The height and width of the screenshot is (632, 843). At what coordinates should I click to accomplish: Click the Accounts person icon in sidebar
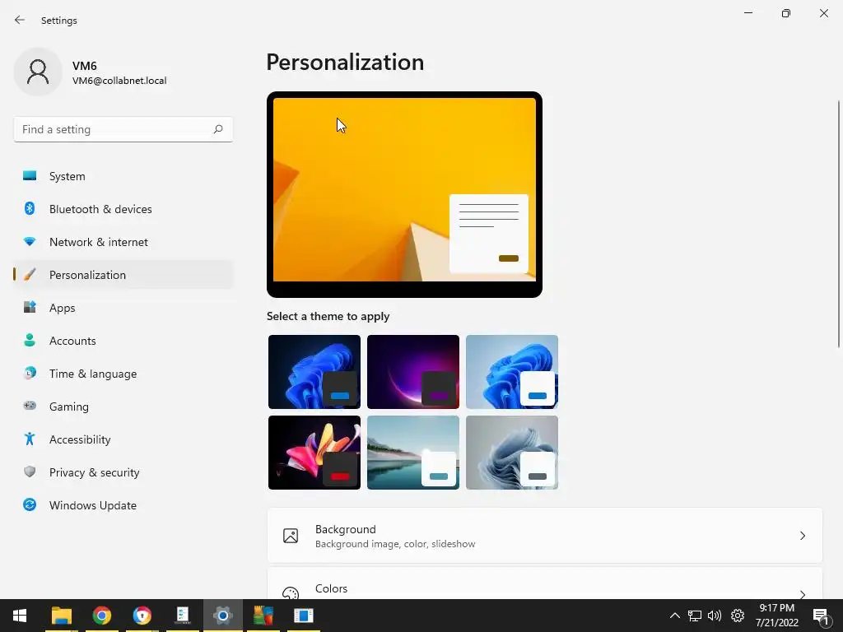[30, 340]
